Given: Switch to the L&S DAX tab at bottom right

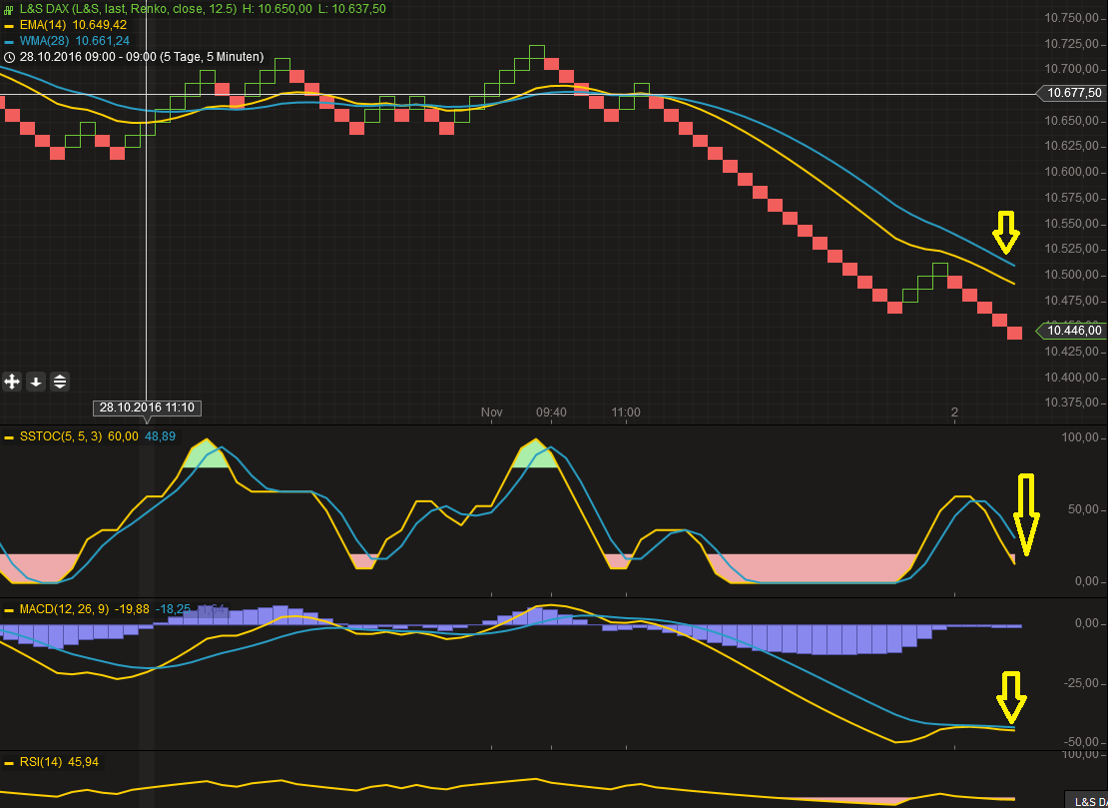Looking at the screenshot, I should (x=1086, y=800).
